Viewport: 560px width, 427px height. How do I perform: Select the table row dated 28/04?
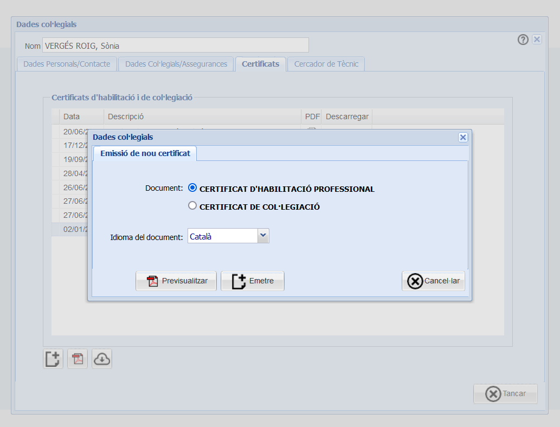pyautogui.click(x=69, y=173)
